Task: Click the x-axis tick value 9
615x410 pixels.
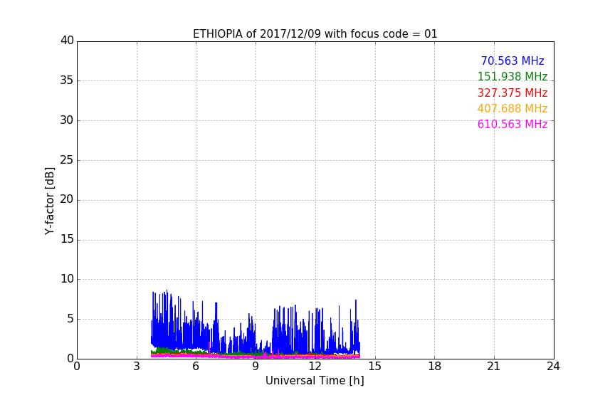Action: coord(256,367)
